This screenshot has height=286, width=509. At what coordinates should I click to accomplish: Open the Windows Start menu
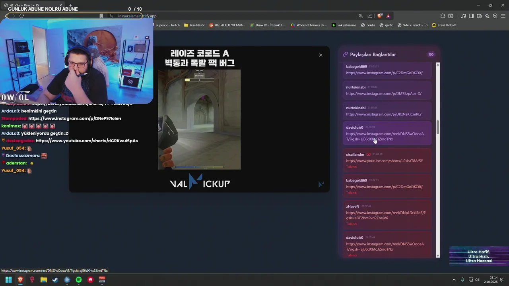8,280
